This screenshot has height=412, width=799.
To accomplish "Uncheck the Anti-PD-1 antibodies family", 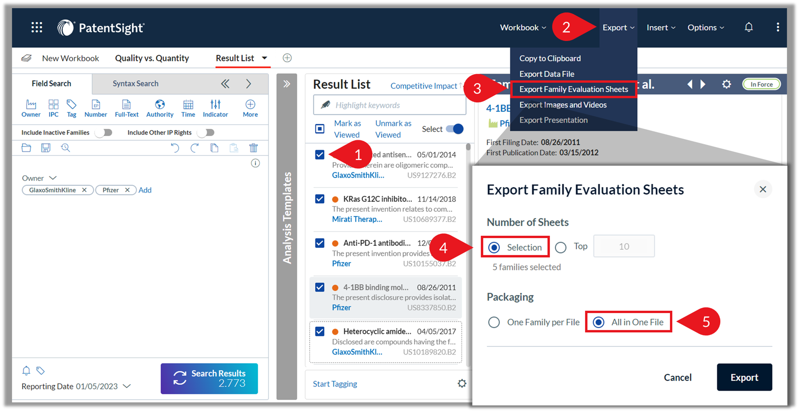I will [x=320, y=243].
